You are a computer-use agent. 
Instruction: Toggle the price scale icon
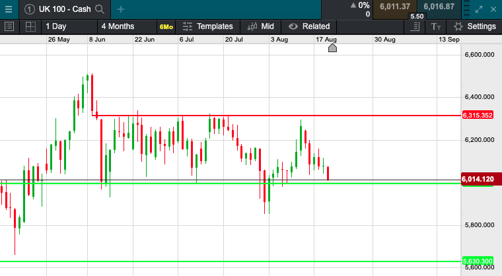click(415, 26)
